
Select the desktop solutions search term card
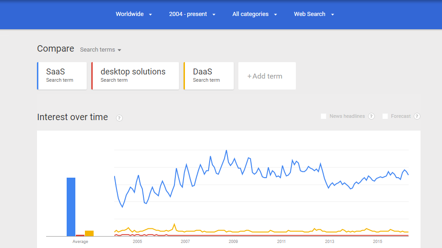coord(135,76)
